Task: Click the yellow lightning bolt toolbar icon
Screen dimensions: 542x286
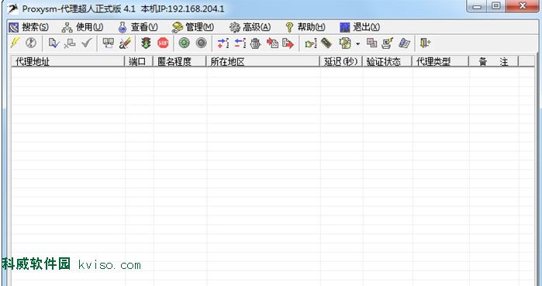Action: 15,43
